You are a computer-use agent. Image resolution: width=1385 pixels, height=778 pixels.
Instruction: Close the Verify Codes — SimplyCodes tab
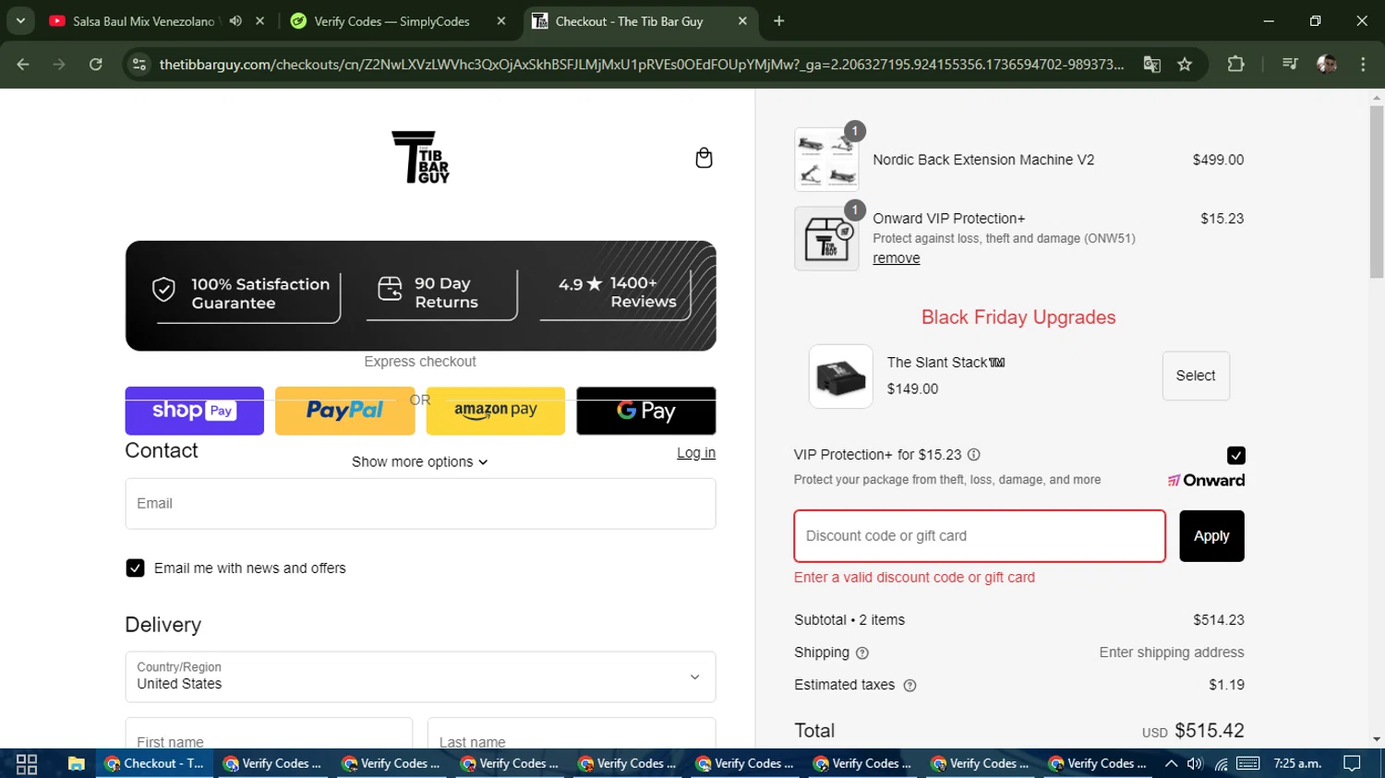pyautogui.click(x=501, y=21)
